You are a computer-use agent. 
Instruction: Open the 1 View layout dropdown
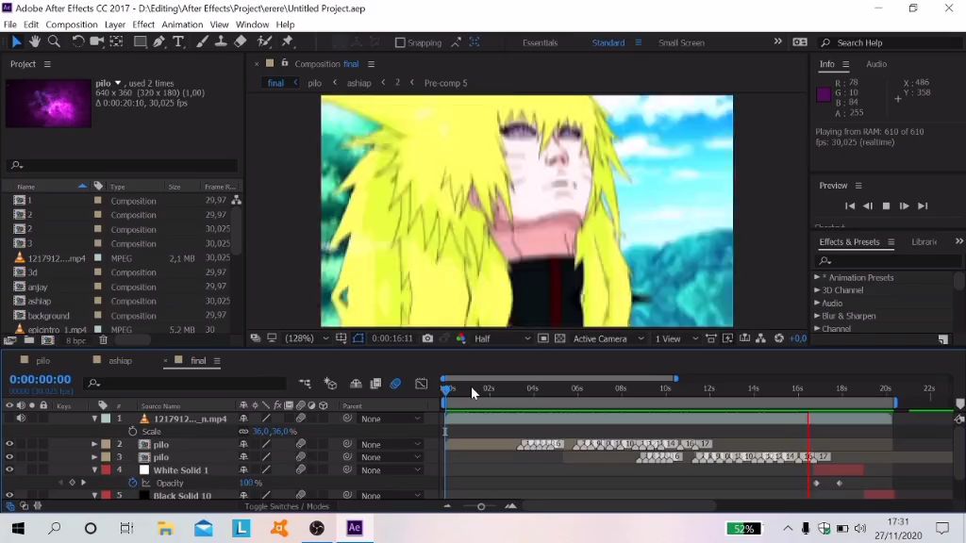click(676, 338)
